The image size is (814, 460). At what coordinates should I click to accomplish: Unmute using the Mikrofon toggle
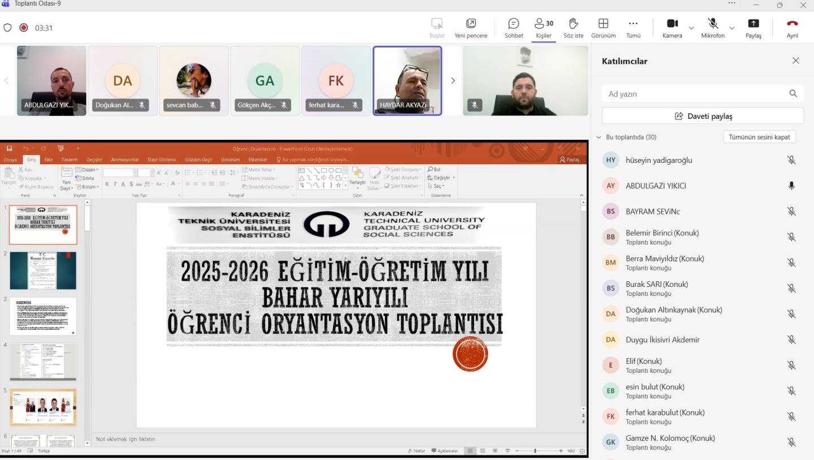coord(713,24)
